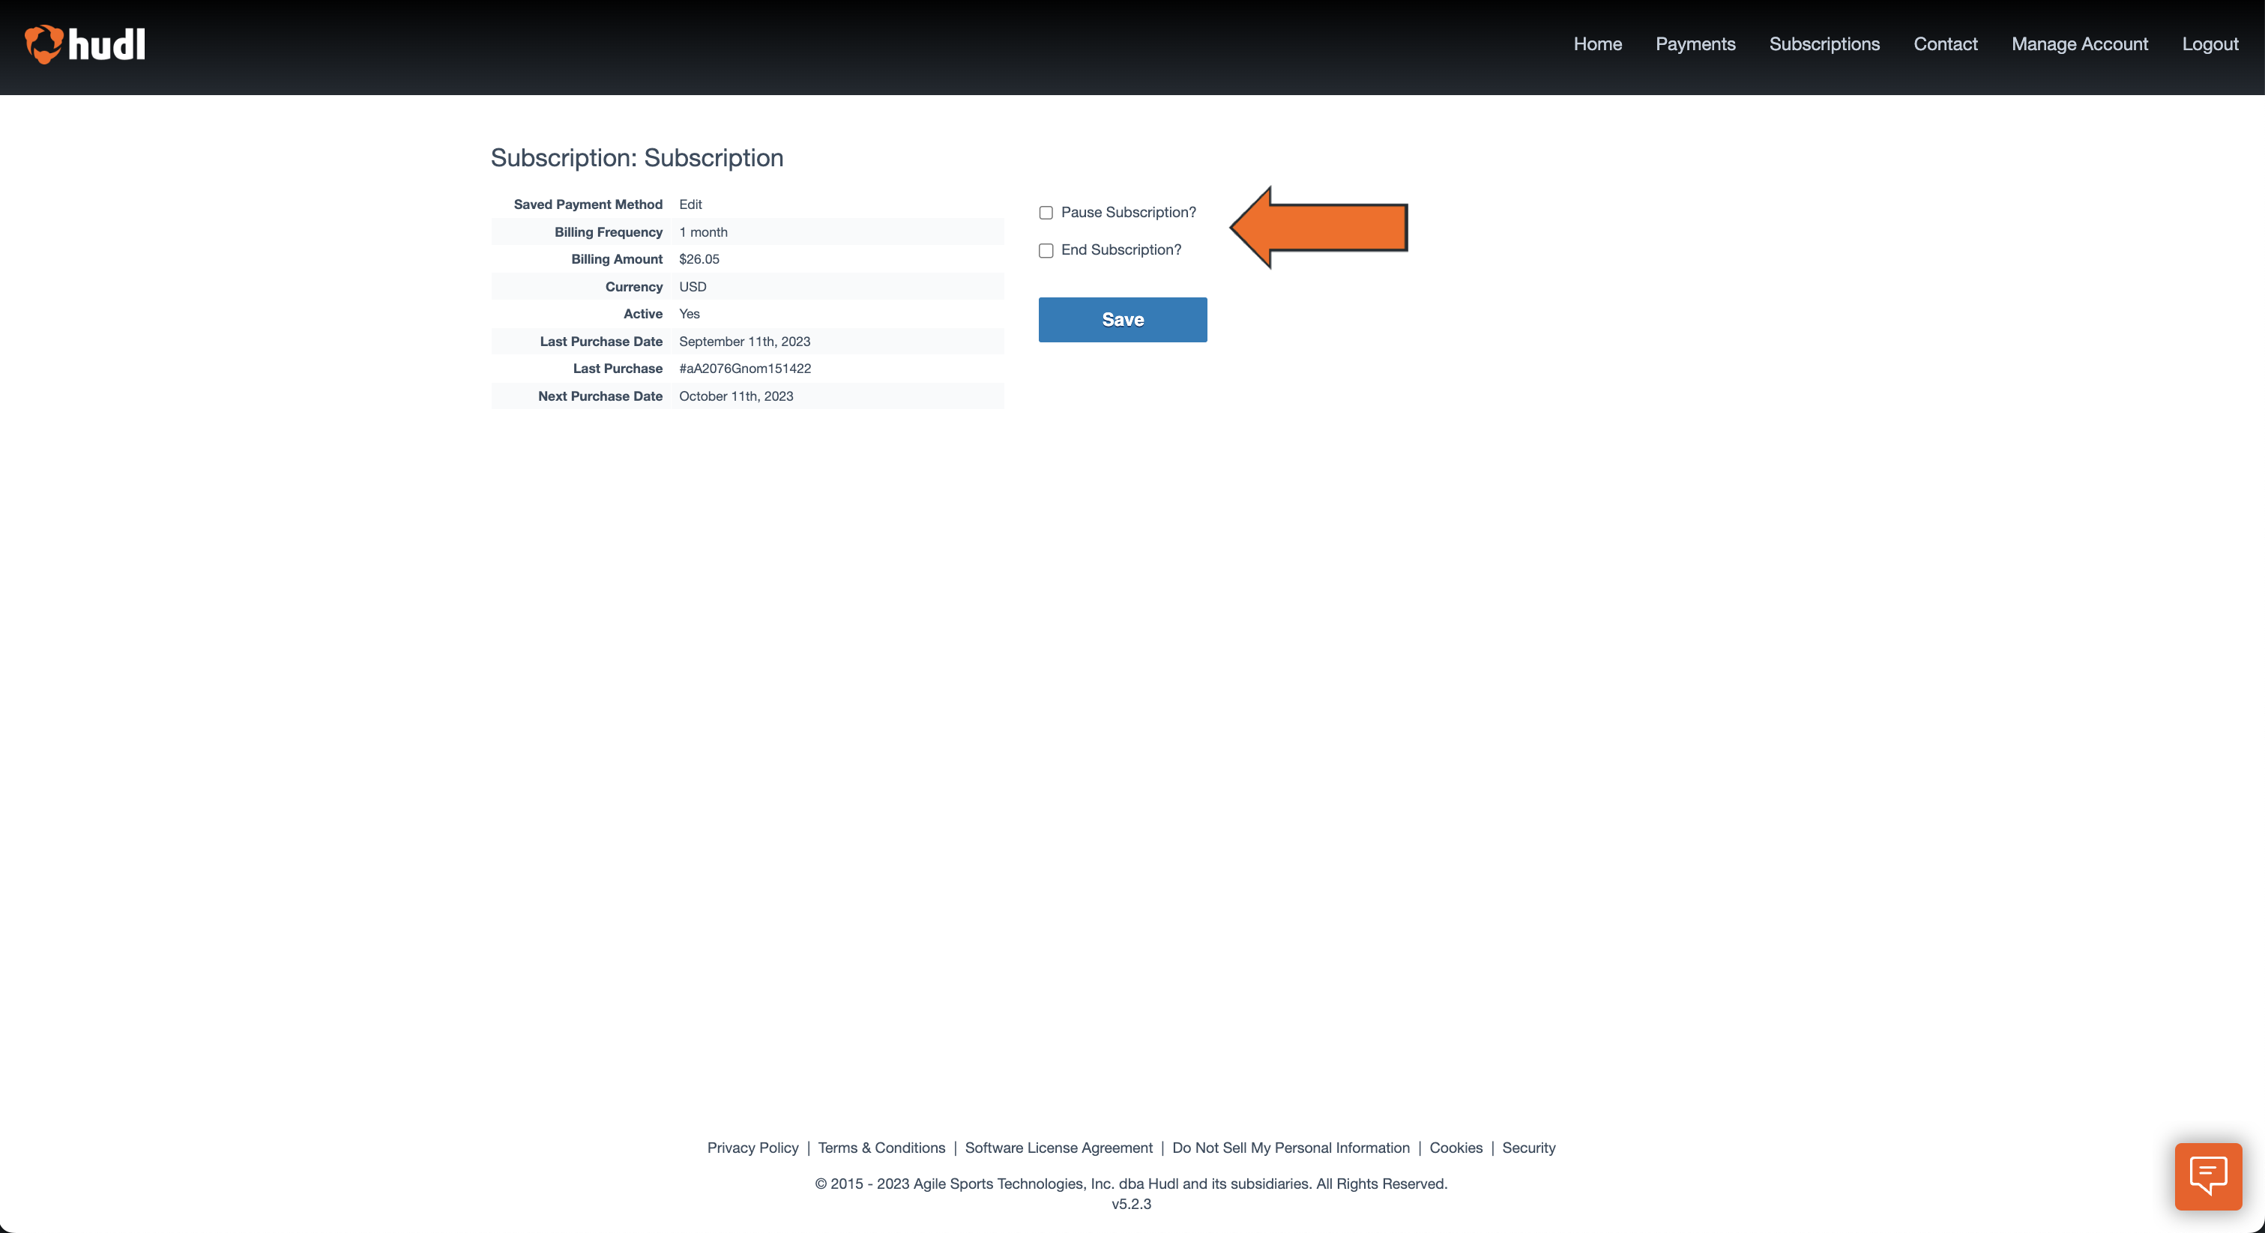Click Do Not Sell My Personal Information
Screen dimensions: 2265x1233
point(1291,1147)
